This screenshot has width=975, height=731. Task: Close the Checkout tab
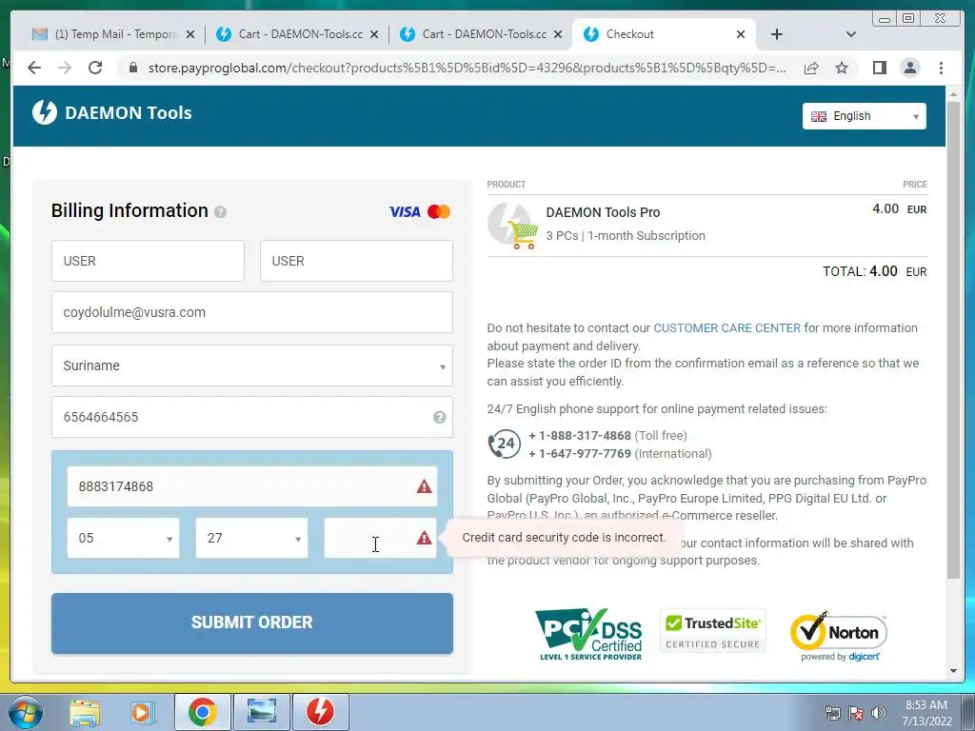coord(741,34)
